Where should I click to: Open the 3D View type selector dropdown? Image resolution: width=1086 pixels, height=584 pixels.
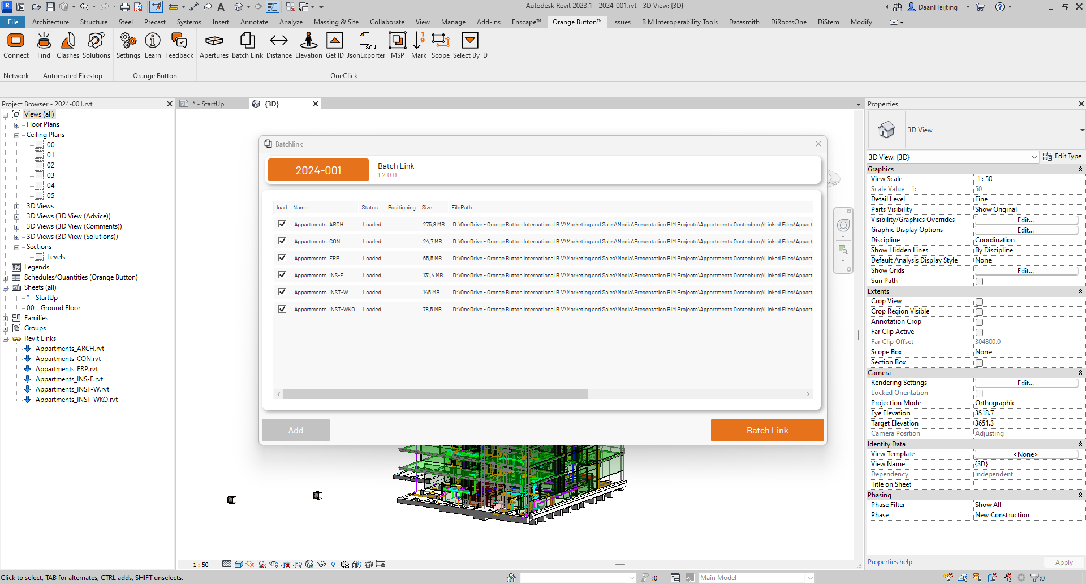pos(1035,157)
